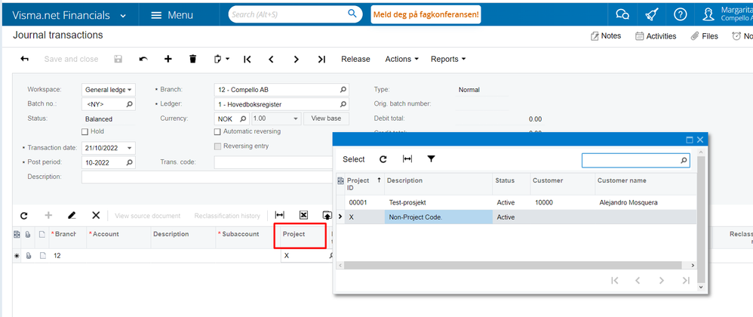Image resolution: width=753 pixels, height=317 pixels.
Task: Go to the last record
Action: (321, 59)
